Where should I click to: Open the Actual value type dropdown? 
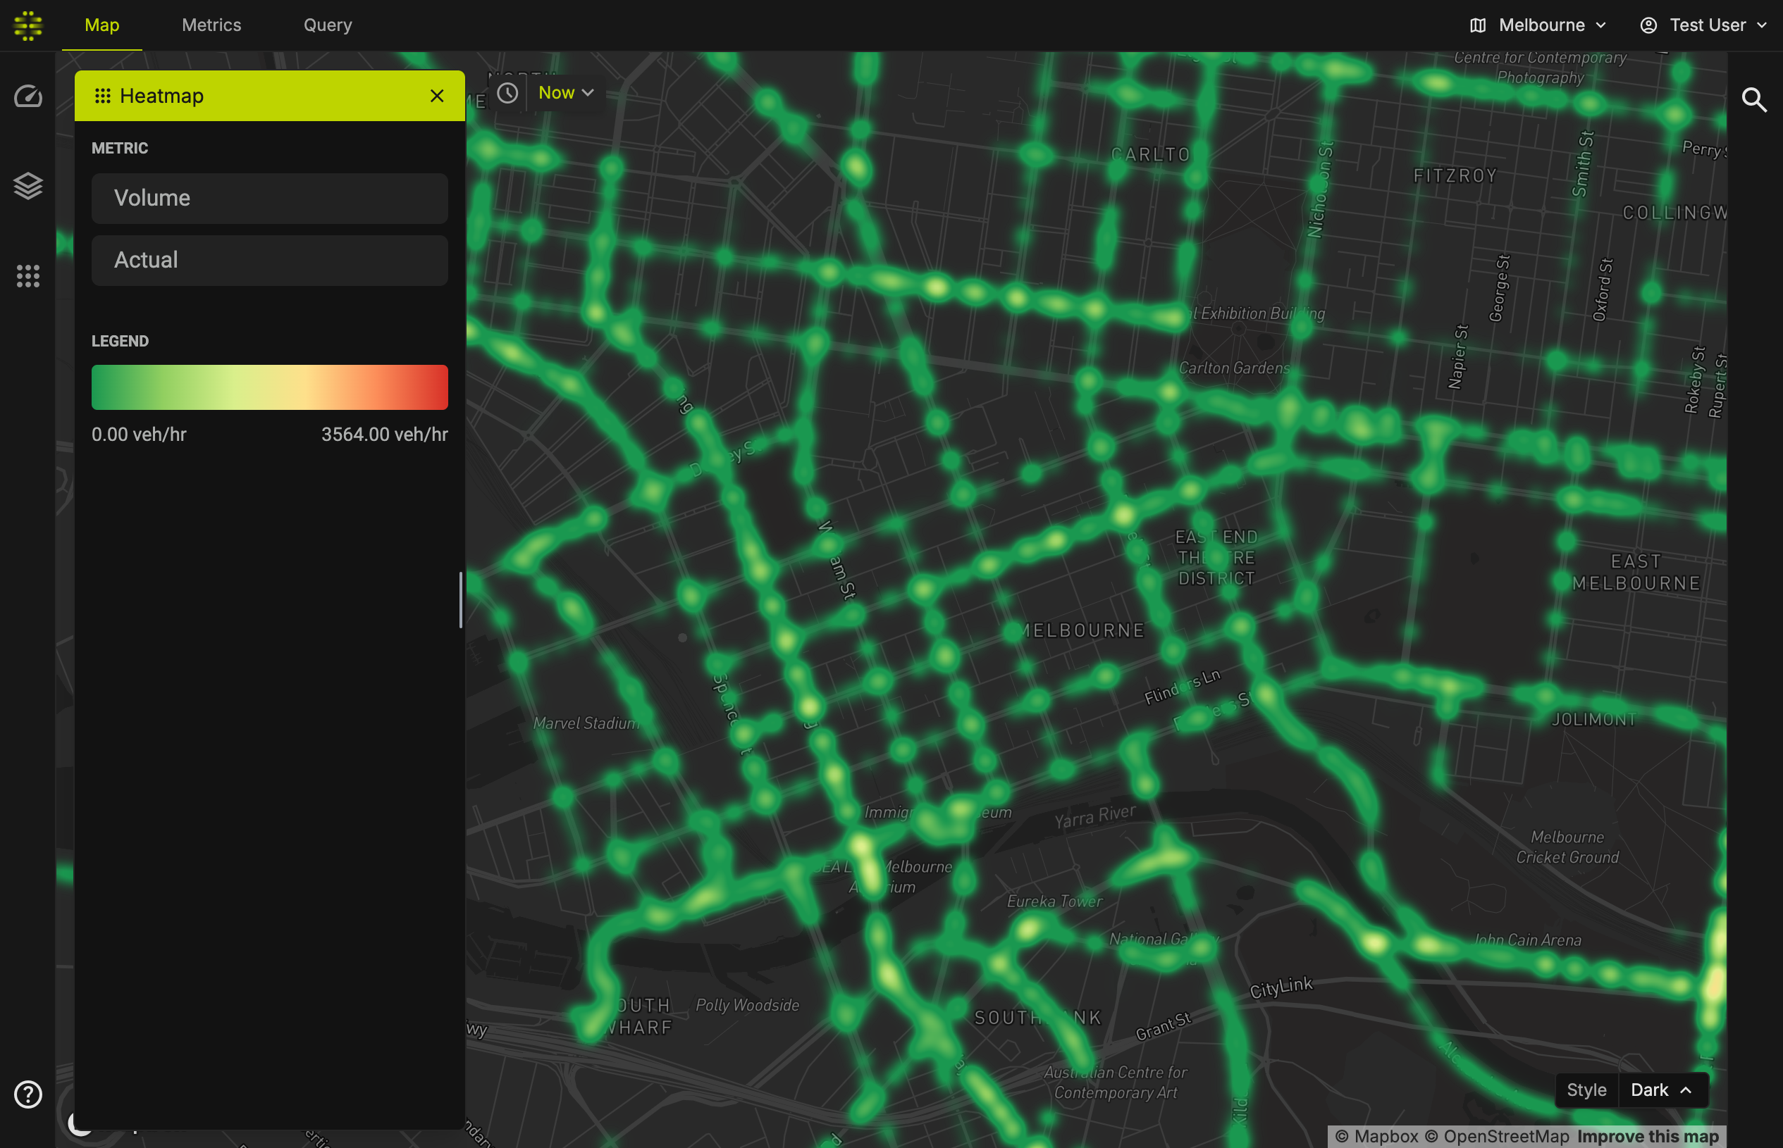(x=269, y=260)
